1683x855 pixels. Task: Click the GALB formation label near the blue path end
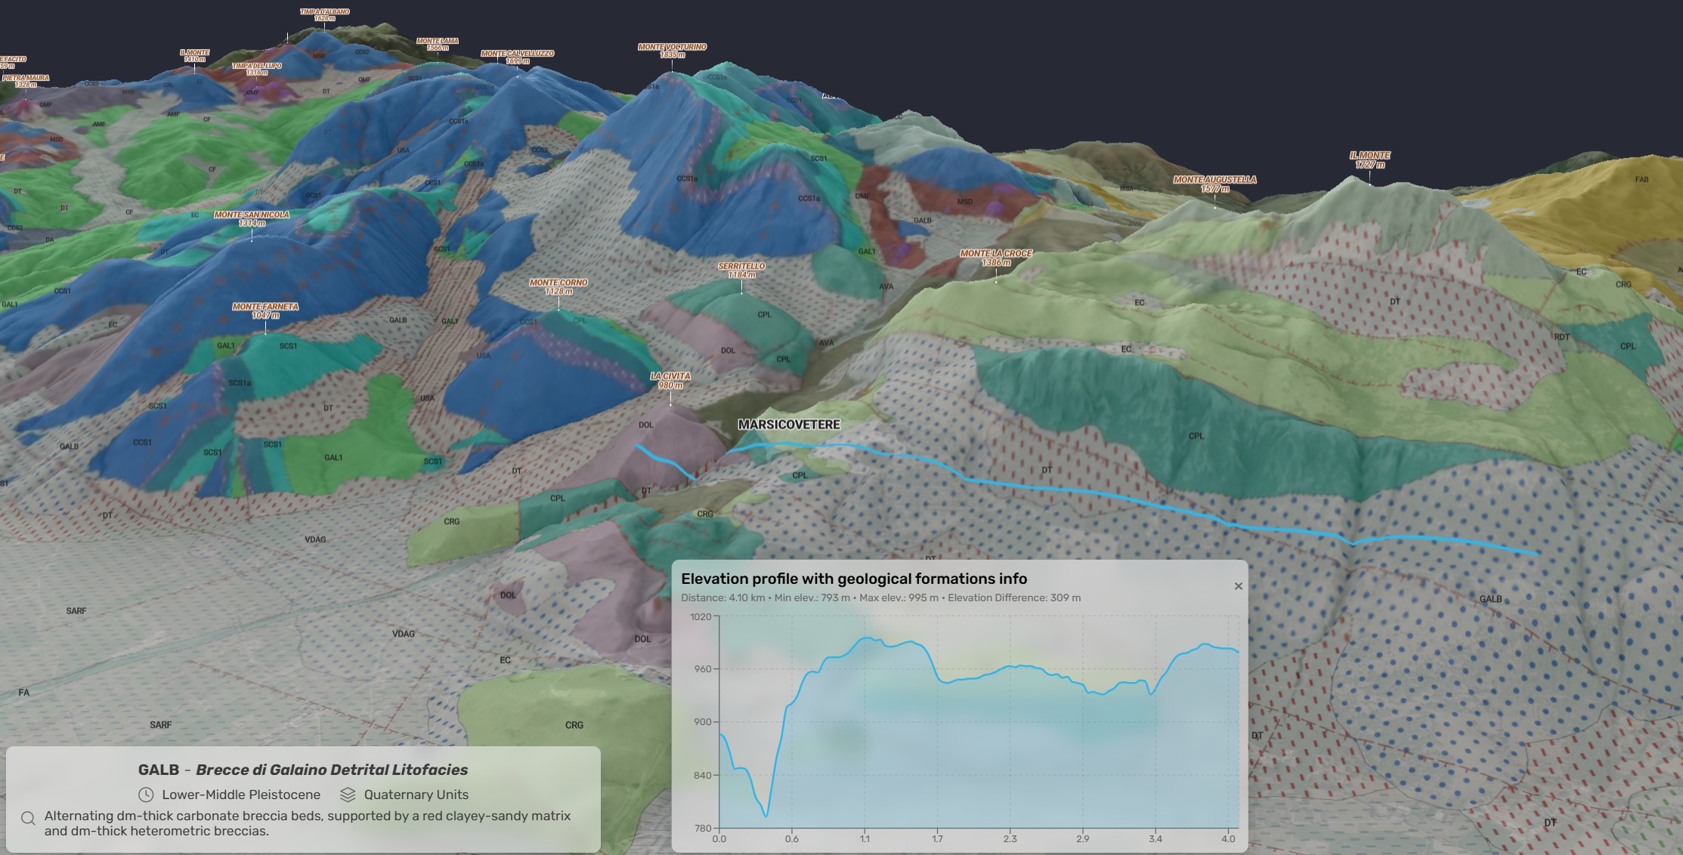(x=1490, y=599)
